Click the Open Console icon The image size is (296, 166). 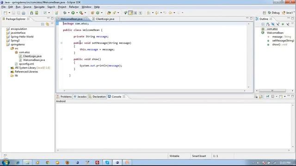pyautogui.click(x=281, y=96)
